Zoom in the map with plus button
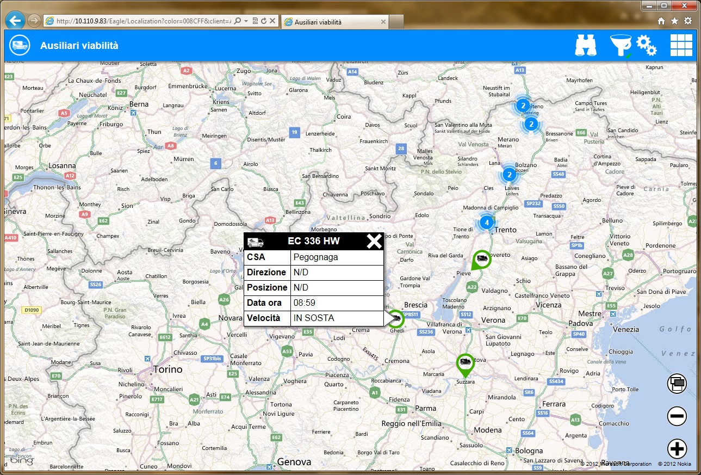 click(x=677, y=449)
